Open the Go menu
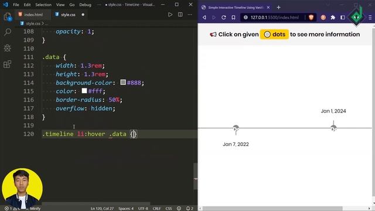Screen dimensions: 375x211 tap(71, 5)
